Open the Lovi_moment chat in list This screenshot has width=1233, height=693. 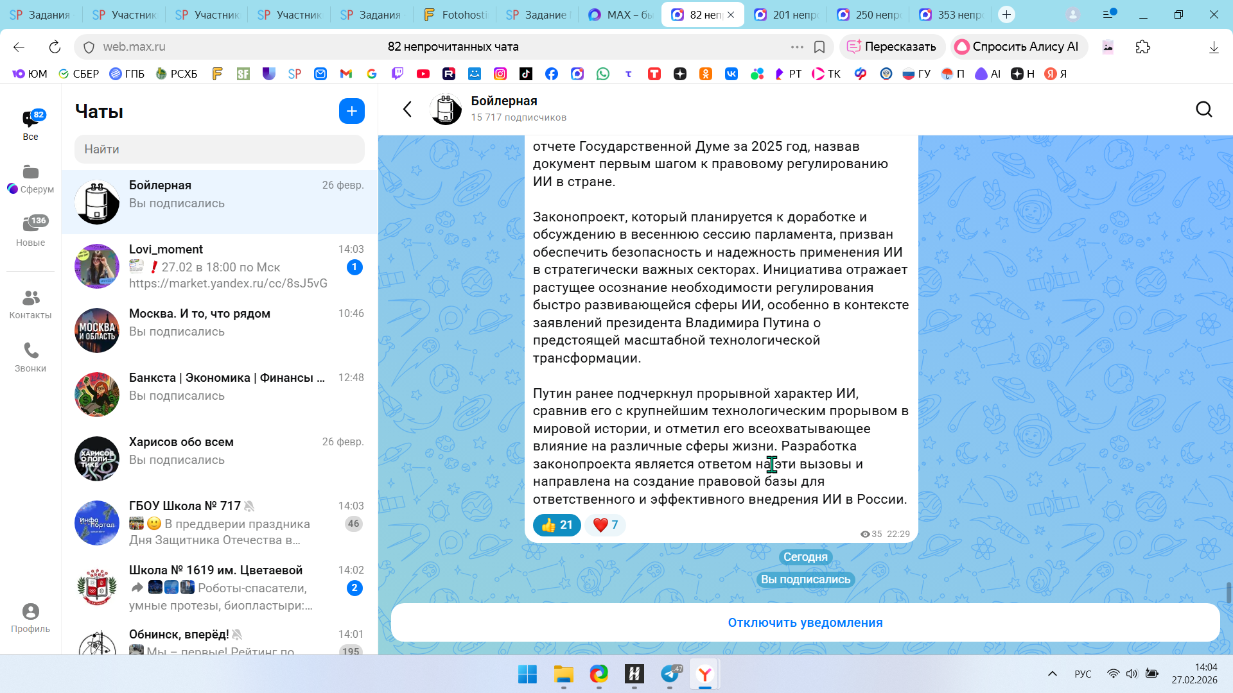(220, 266)
